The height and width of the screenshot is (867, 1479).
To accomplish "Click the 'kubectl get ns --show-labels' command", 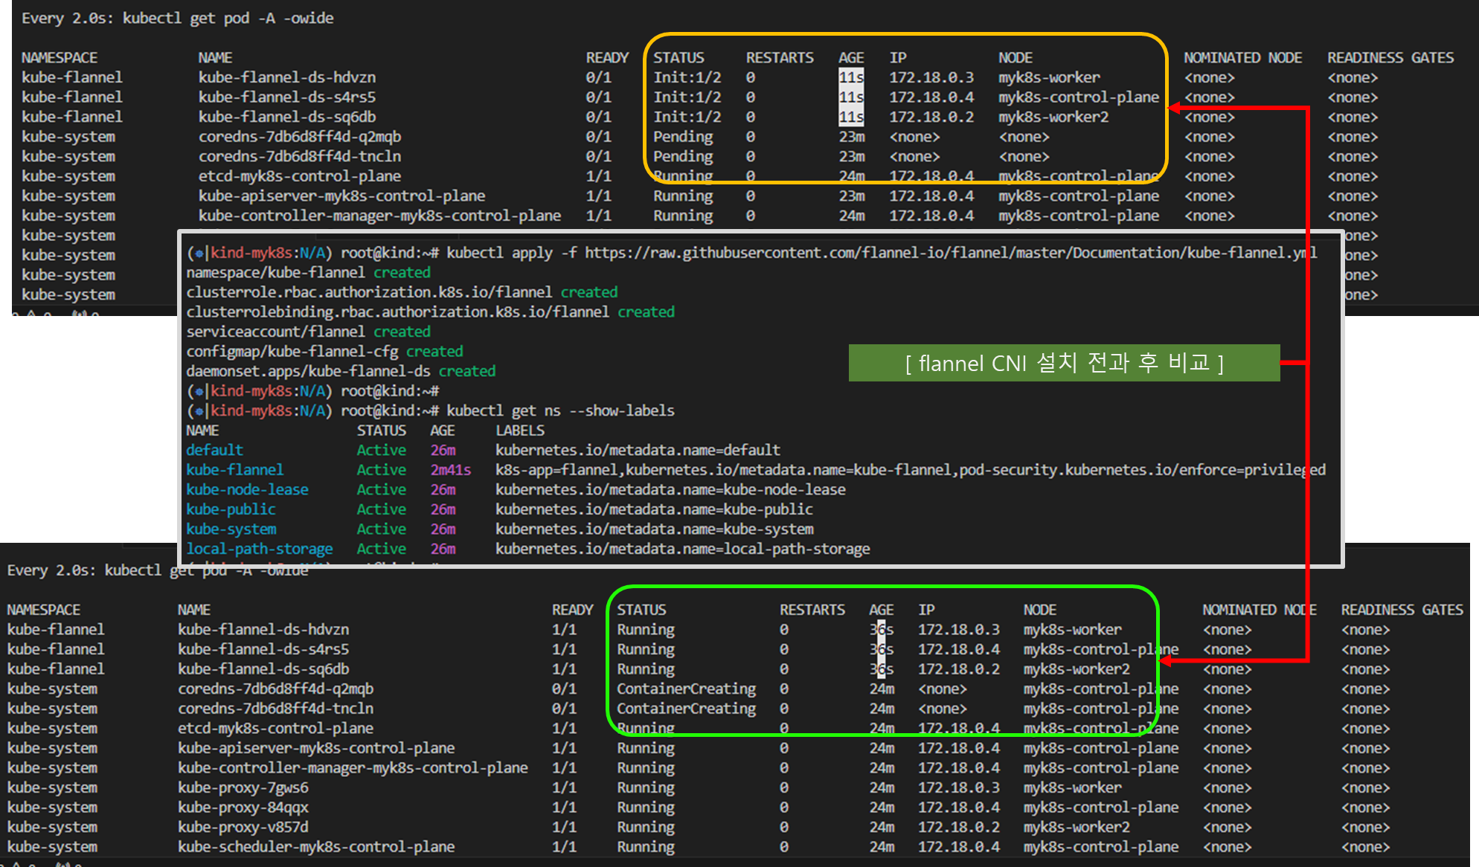I will pos(560,410).
